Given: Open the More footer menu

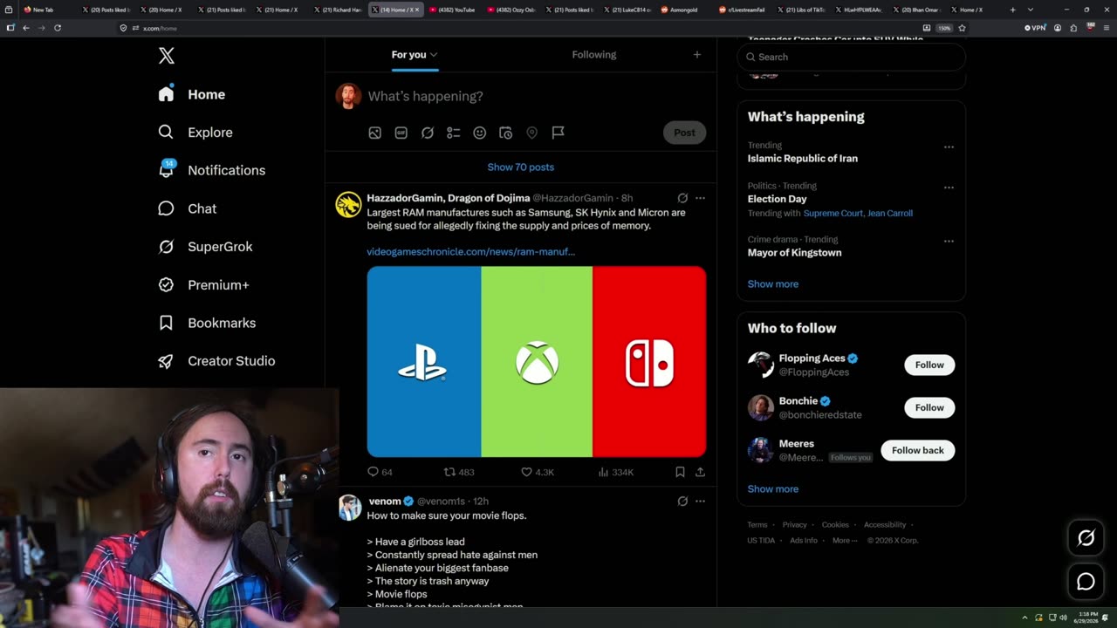Looking at the screenshot, I should coord(844,540).
